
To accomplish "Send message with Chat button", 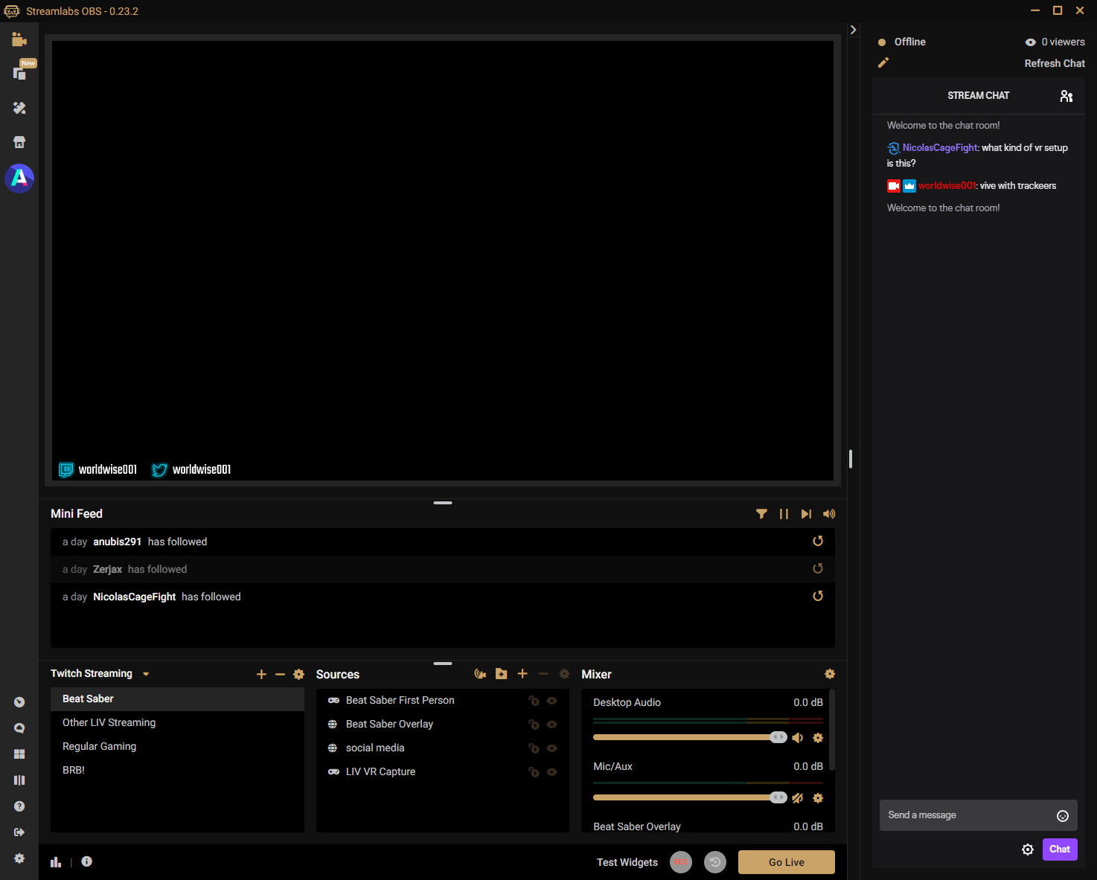I will pyautogui.click(x=1060, y=849).
